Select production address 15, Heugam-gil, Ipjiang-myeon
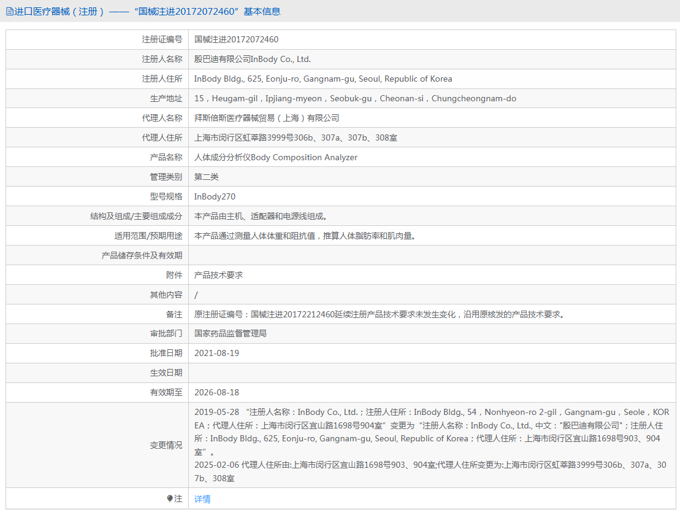 tap(355, 99)
